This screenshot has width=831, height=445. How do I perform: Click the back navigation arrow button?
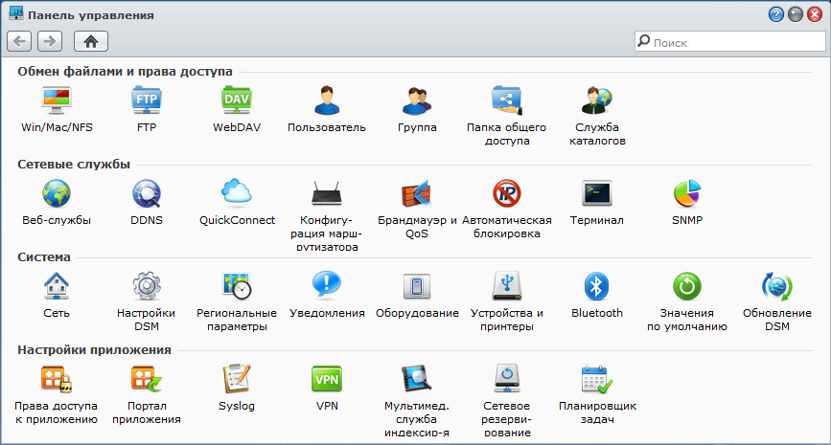[19, 41]
